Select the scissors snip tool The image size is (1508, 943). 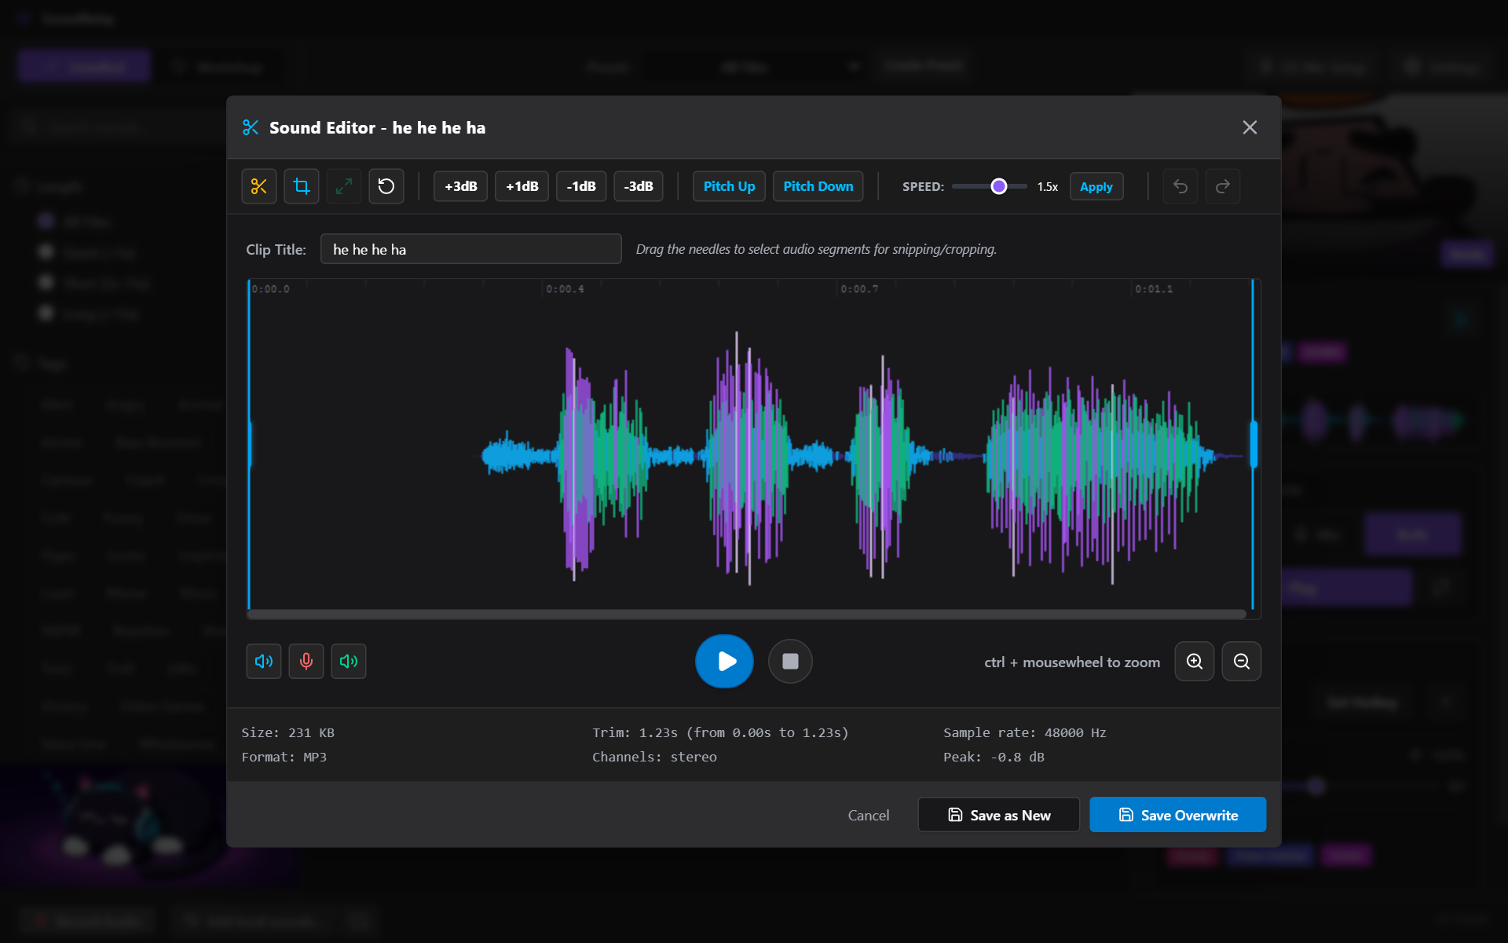pyautogui.click(x=258, y=186)
